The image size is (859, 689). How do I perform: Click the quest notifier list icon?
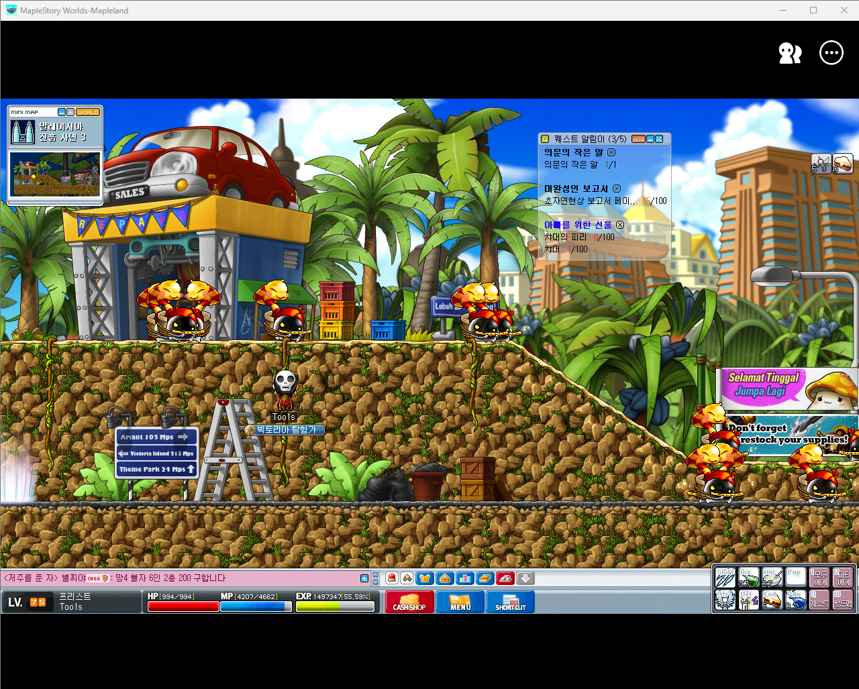[x=545, y=139]
